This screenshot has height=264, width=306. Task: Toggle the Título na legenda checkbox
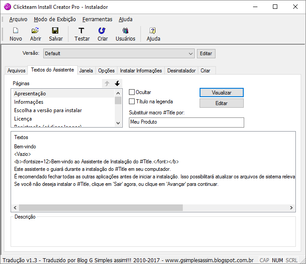132,102
